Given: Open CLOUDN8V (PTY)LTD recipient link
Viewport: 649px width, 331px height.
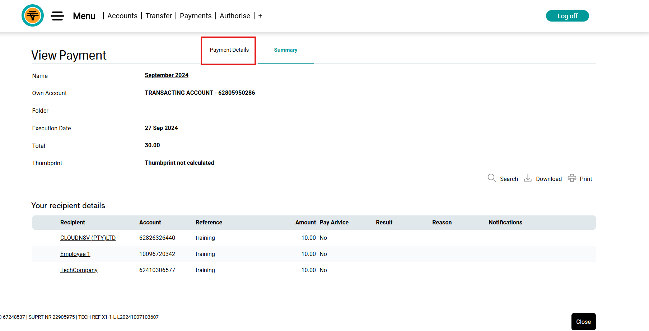Looking at the screenshot, I should point(88,238).
